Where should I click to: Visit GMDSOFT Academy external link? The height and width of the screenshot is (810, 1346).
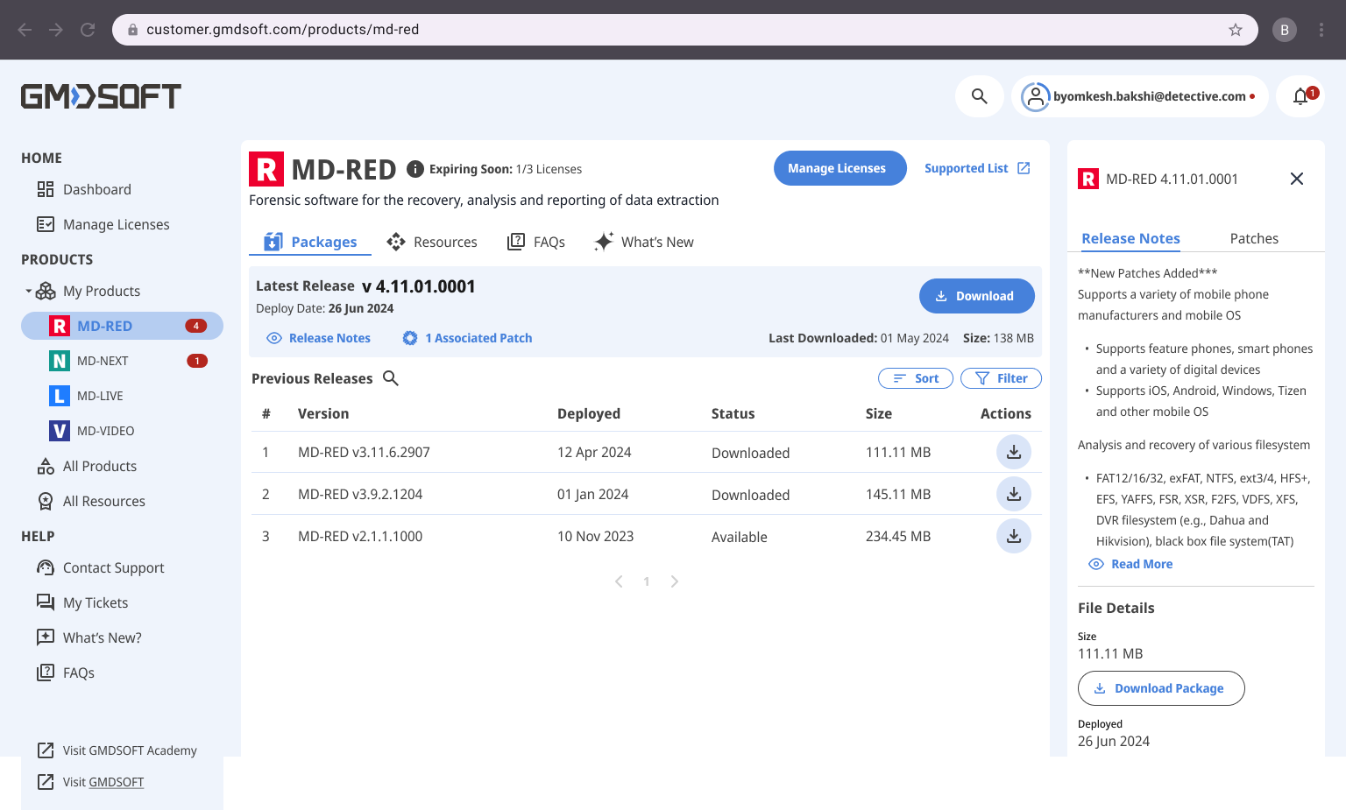tap(117, 750)
